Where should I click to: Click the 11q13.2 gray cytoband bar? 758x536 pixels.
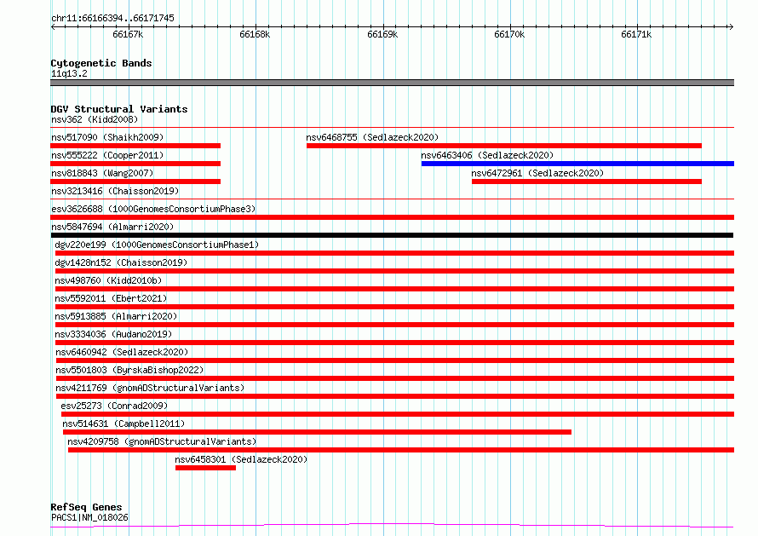pyautogui.click(x=392, y=83)
